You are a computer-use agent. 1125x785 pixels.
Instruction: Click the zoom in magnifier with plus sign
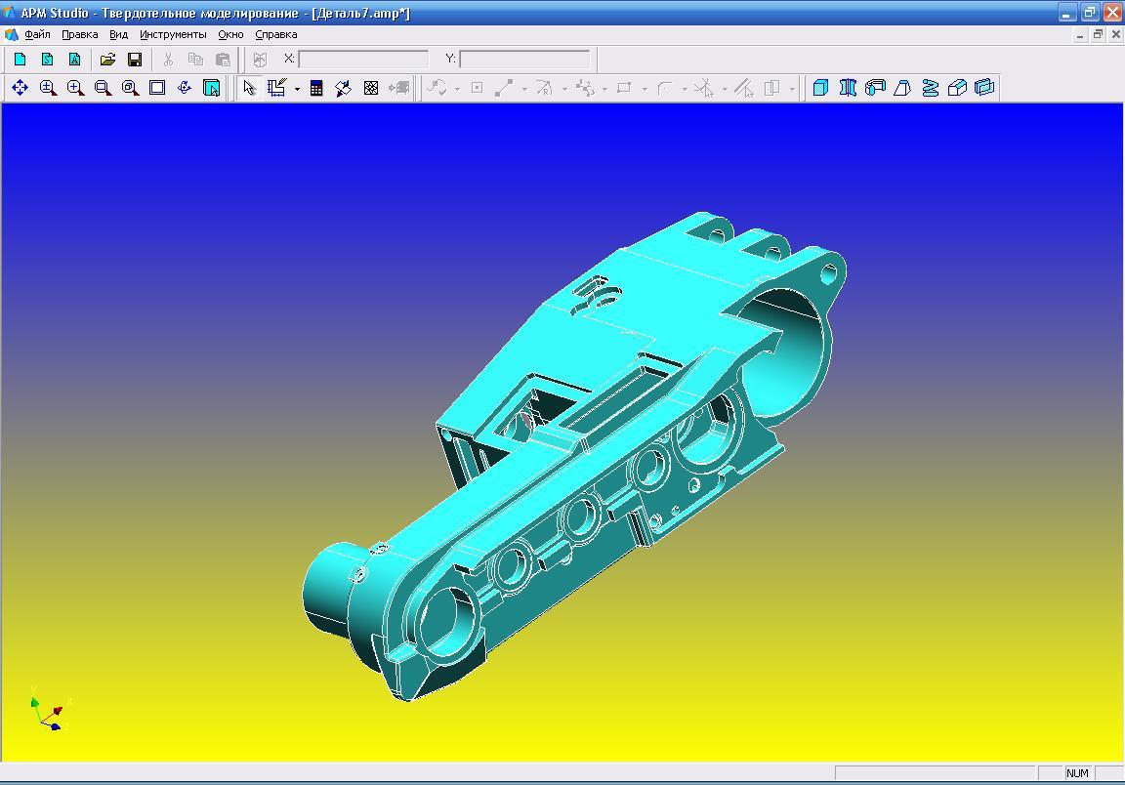[74, 88]
